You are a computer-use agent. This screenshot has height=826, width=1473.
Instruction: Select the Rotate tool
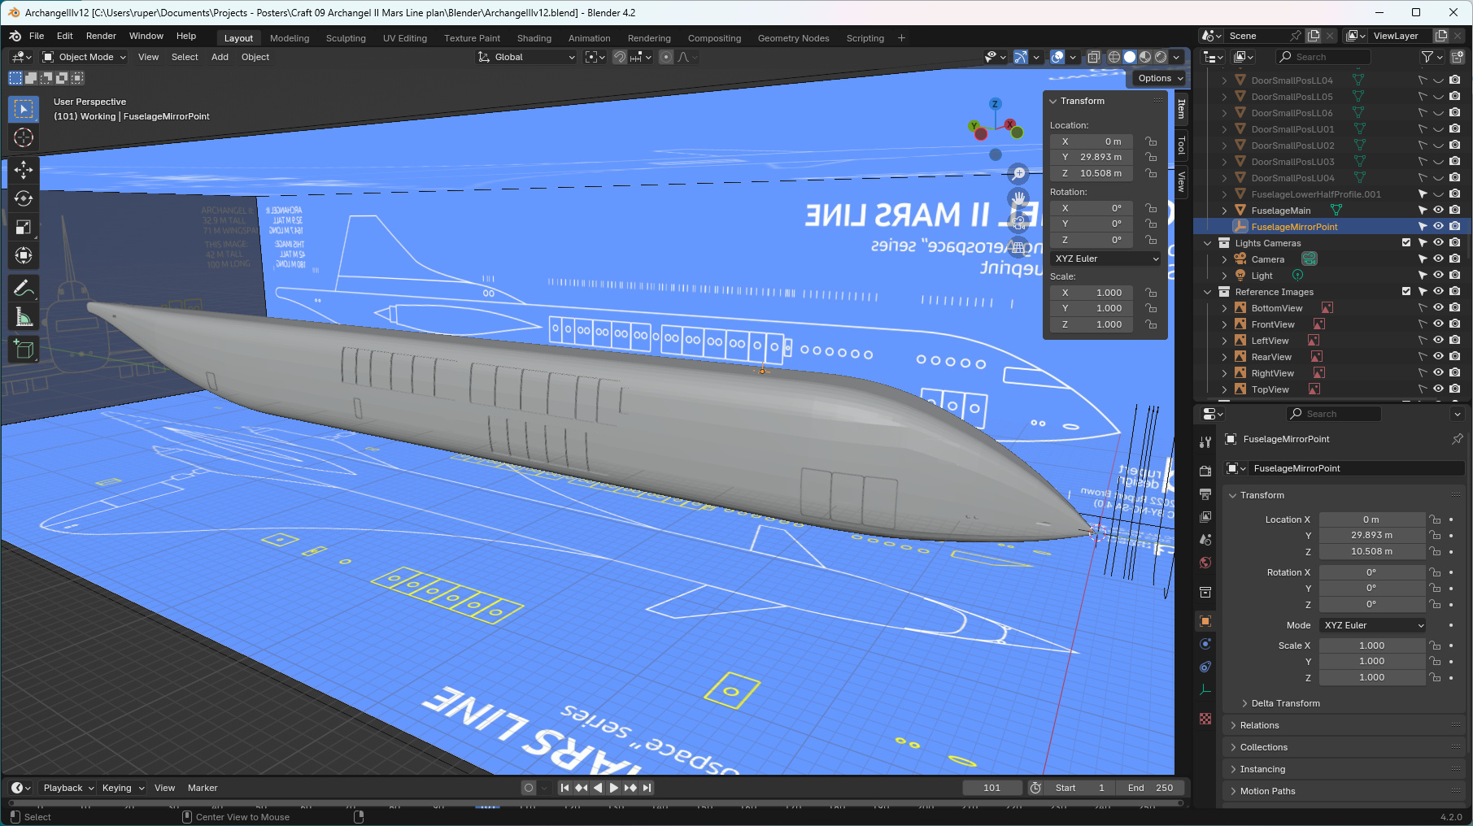(x=24, y=198)
